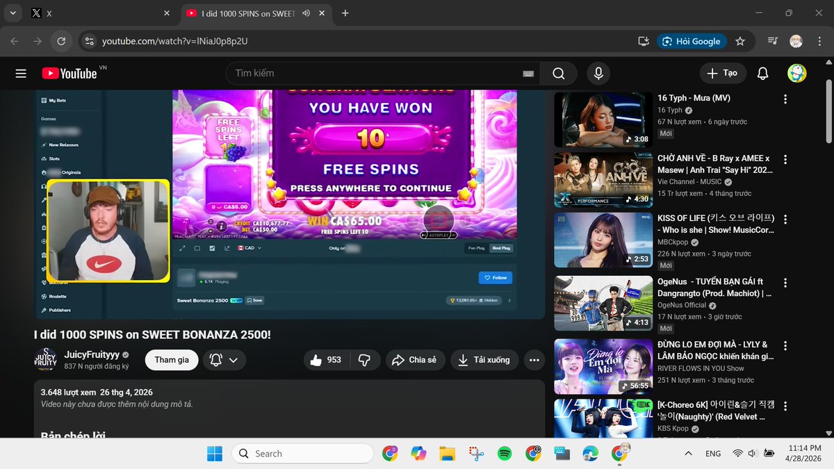This screenshot has width=834, height=469.
Task: Open the YouTube account avatar menu
Action: pos(796,73)
